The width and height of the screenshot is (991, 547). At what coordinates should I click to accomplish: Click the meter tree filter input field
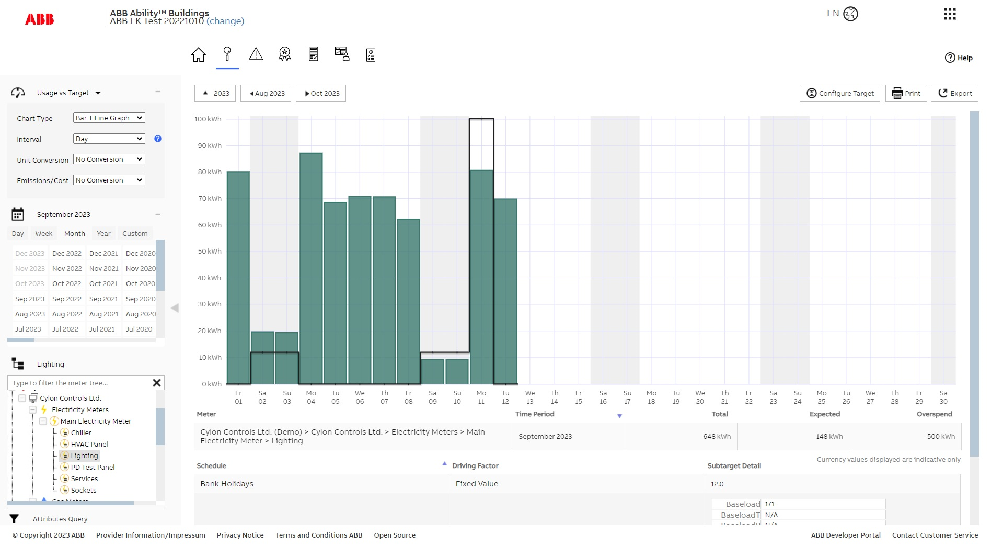click(x=78, y=382)
